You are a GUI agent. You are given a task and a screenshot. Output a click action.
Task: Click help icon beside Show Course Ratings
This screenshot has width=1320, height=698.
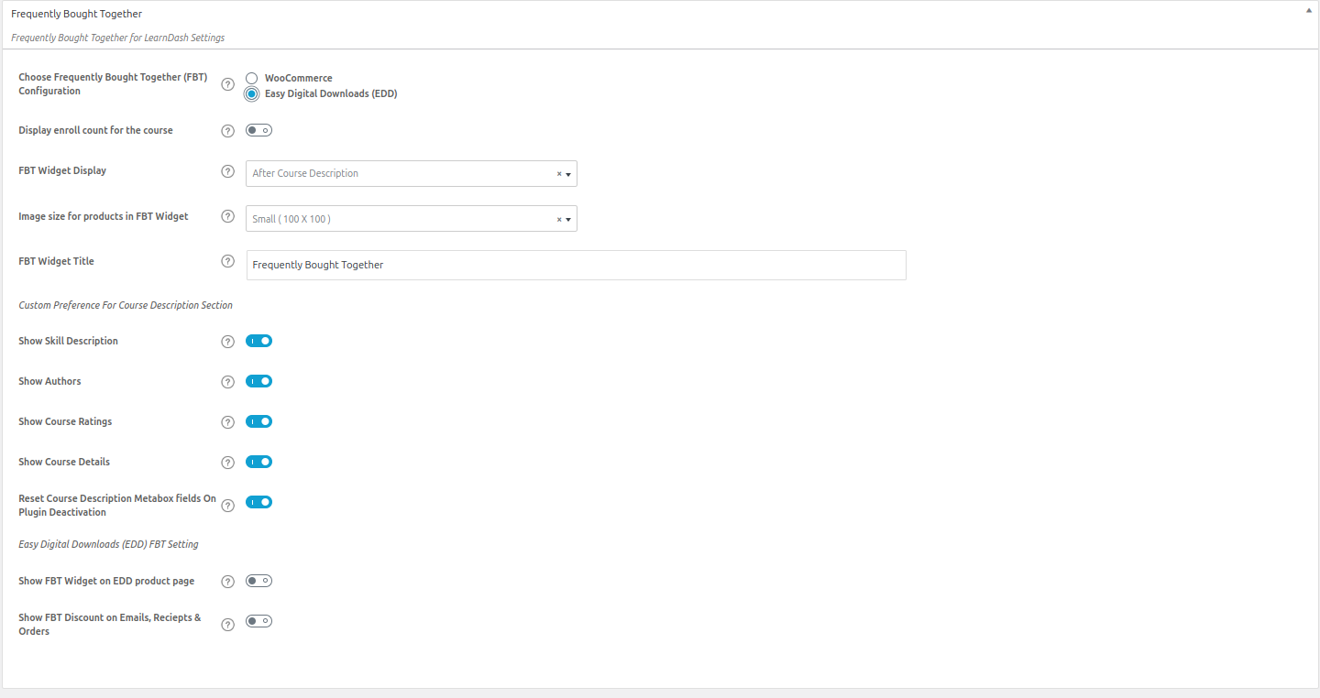click(x=228, y=422)
